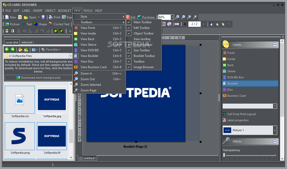This screenshot has height=169, width=287.
Task: Click the zoom page toolbar icon
Action: tap(195, 17)
